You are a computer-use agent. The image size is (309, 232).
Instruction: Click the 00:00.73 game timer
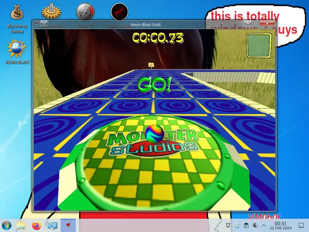pos(158,38)
